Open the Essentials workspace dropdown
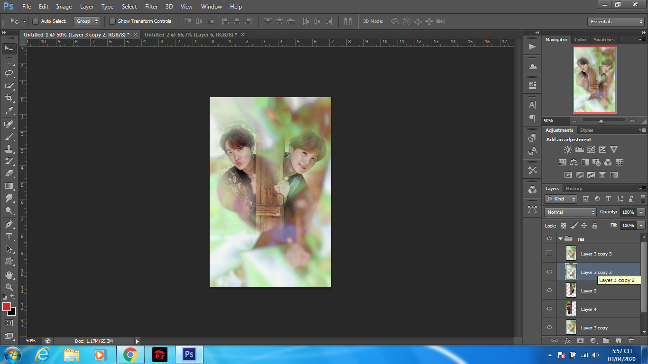648x364 pixels. tap(615, 22)
